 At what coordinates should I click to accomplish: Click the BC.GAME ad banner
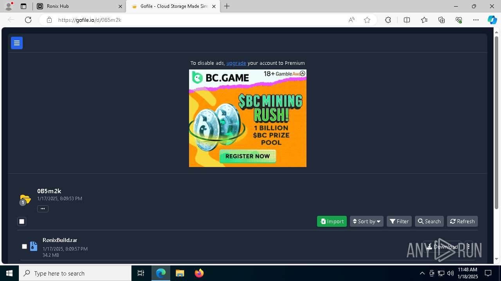pos(248,118)
